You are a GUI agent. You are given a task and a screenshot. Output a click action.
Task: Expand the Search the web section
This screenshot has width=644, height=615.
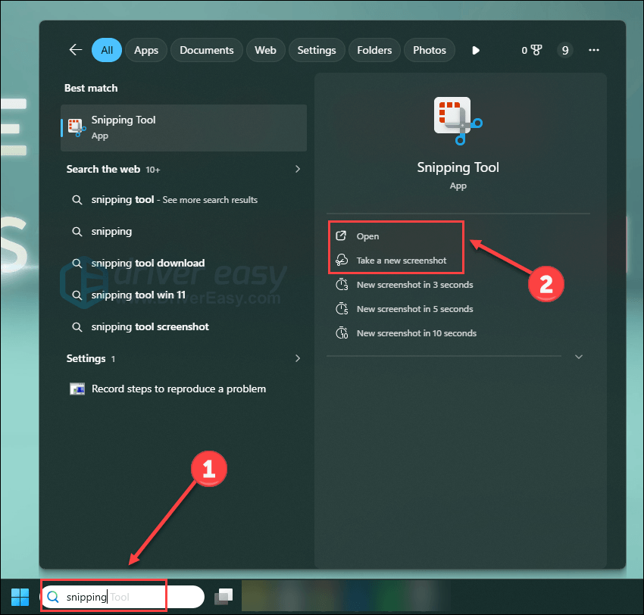point(298,169)
